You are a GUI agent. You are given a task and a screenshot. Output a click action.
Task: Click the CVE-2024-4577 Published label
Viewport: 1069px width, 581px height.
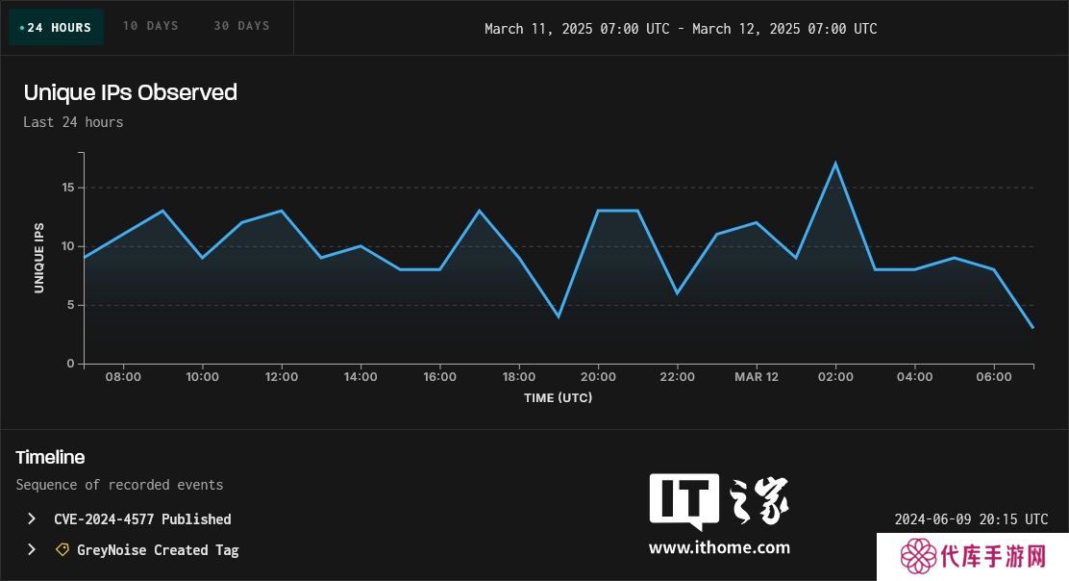point(142,518)
